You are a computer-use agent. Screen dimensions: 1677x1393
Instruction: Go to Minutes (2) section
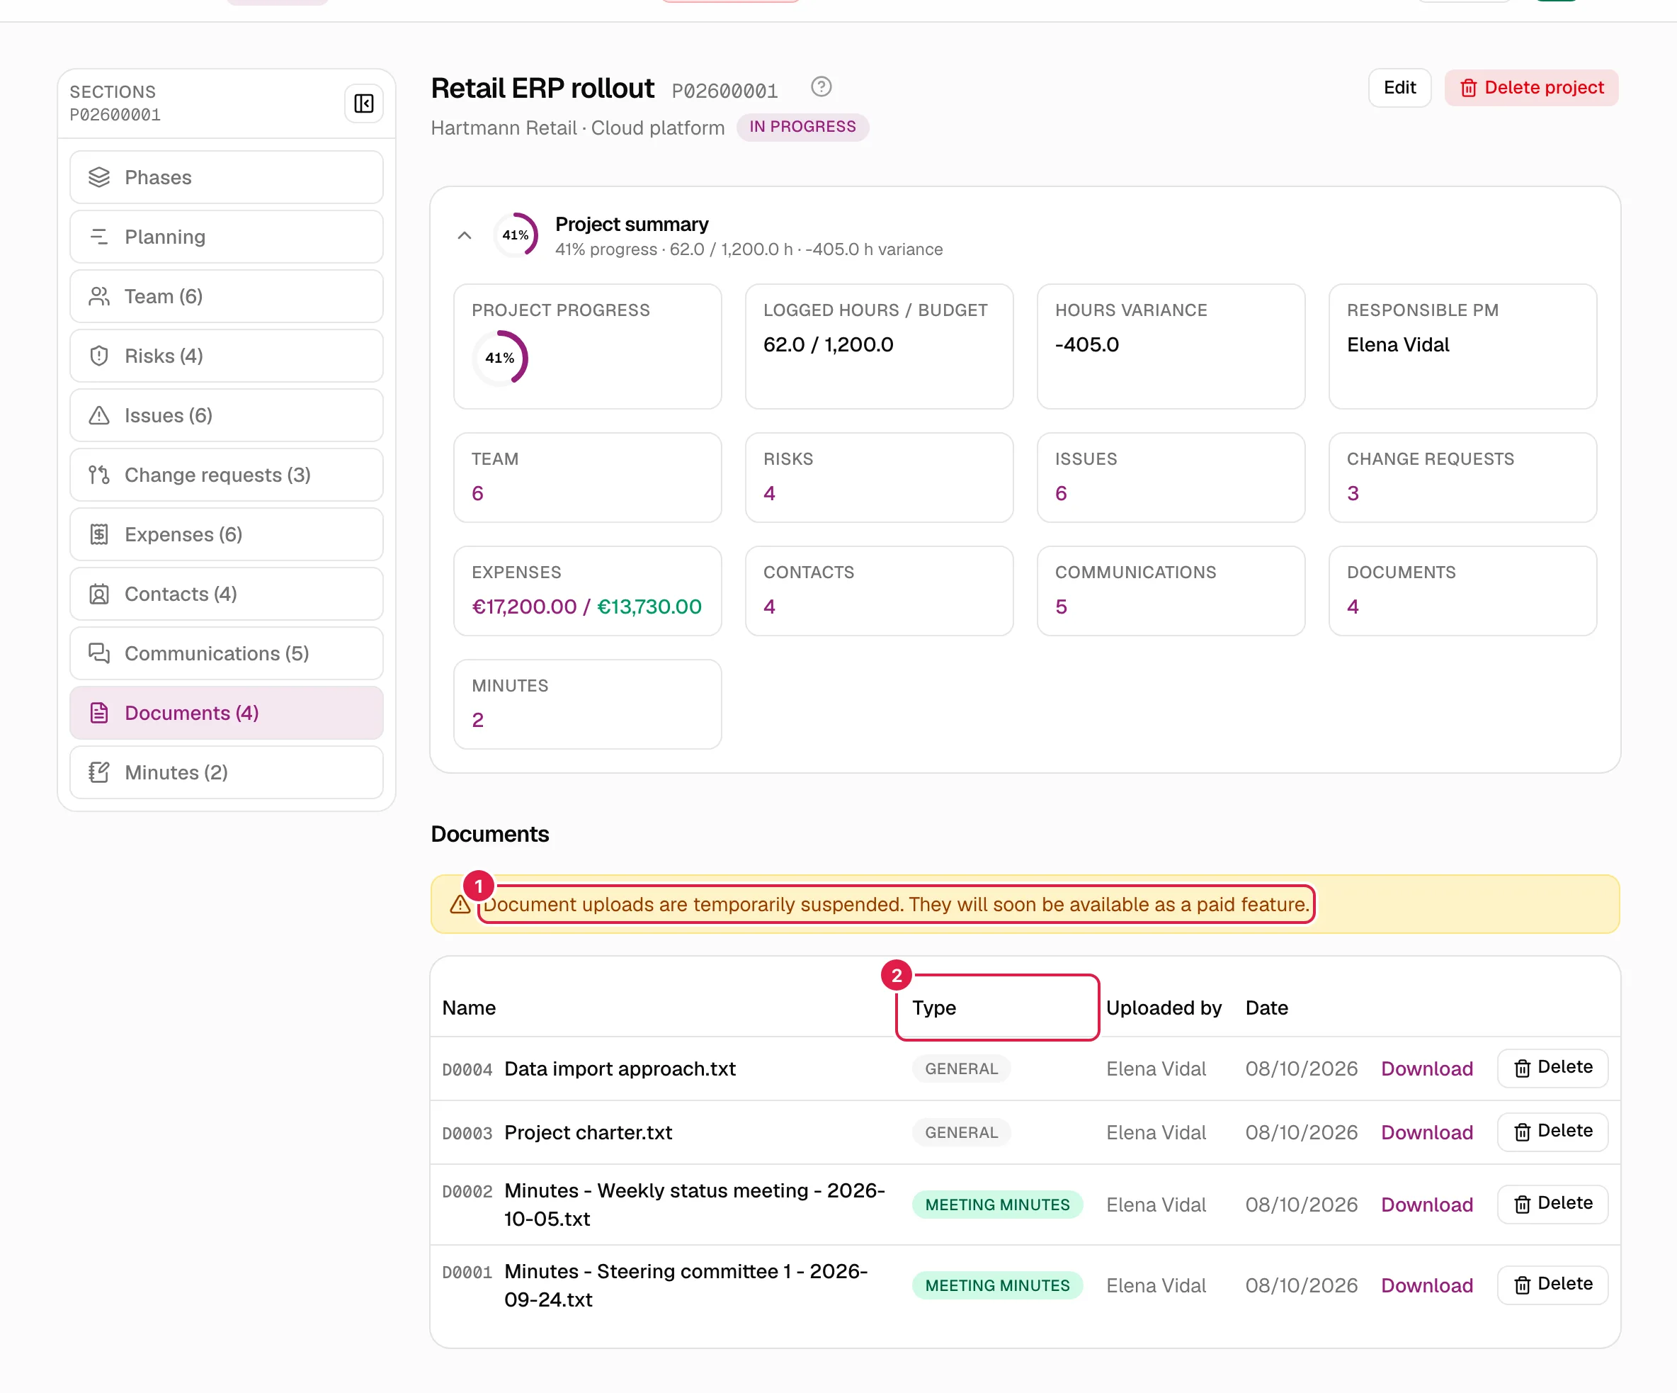tap(226, 773)
